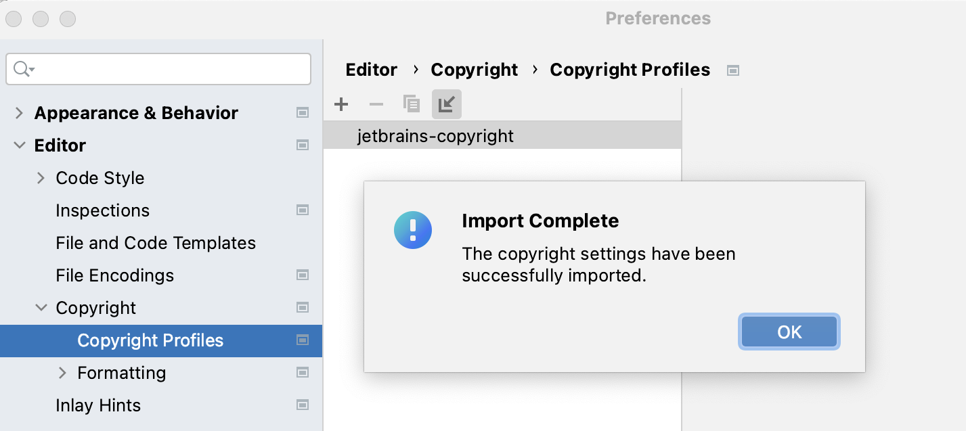
Task: Expand the Appearance & Behavior section
Action: 19,113
